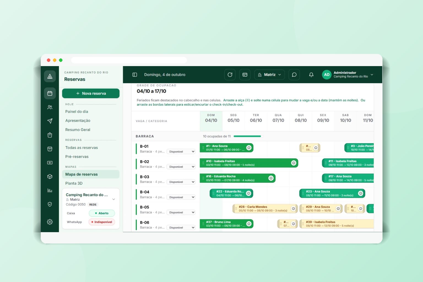Open Pré-reservas menu item
This screenshot has height=282, width=423.
(x=77, y=157)
